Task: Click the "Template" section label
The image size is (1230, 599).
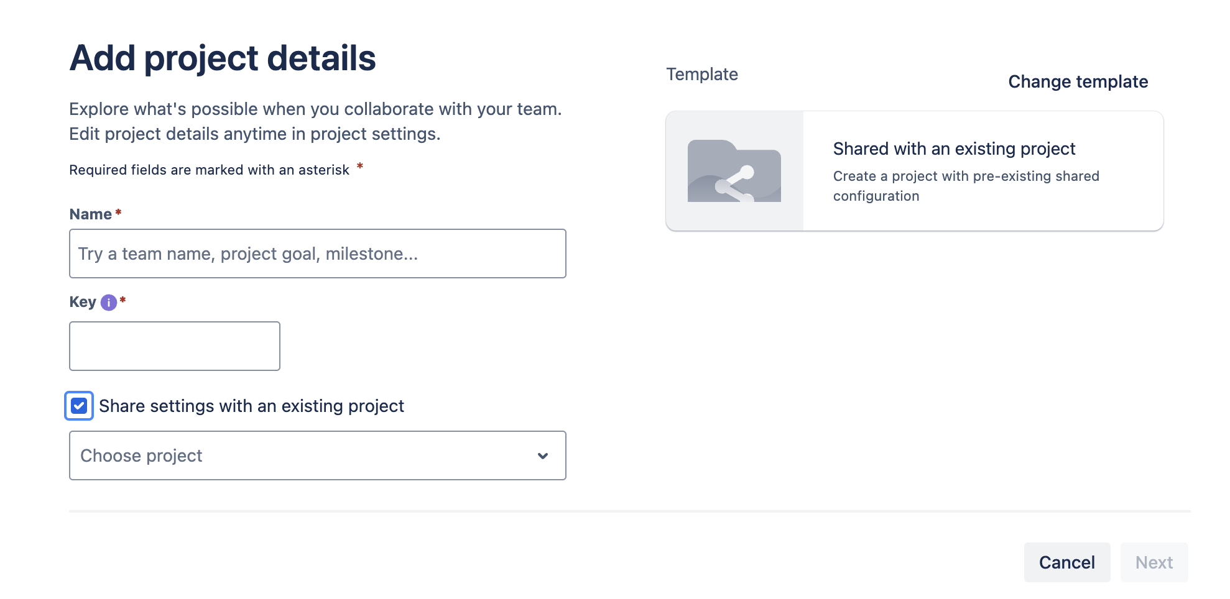Action: click(x=702, y=74)
